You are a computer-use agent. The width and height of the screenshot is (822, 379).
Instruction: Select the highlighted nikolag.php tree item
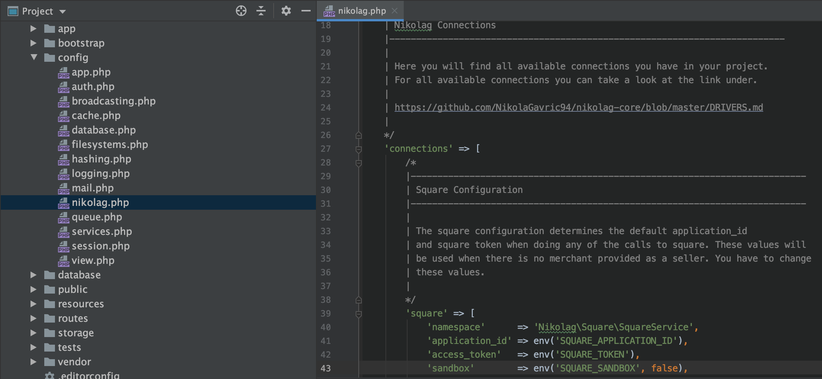pos(158,202)
